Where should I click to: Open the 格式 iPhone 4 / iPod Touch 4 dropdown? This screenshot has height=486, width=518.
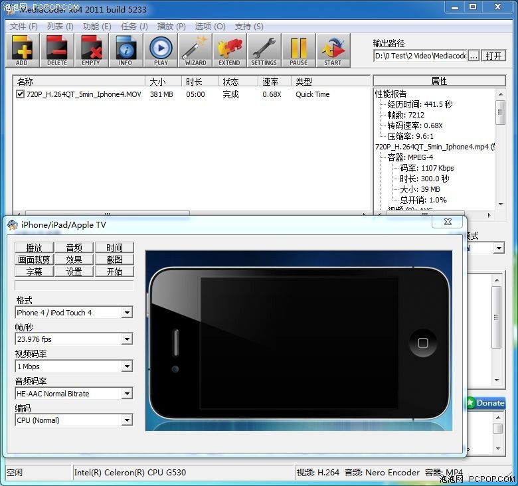pyautogui.click(x=127, y=312)
